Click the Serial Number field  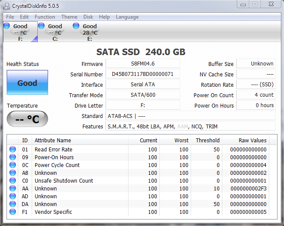142,75
